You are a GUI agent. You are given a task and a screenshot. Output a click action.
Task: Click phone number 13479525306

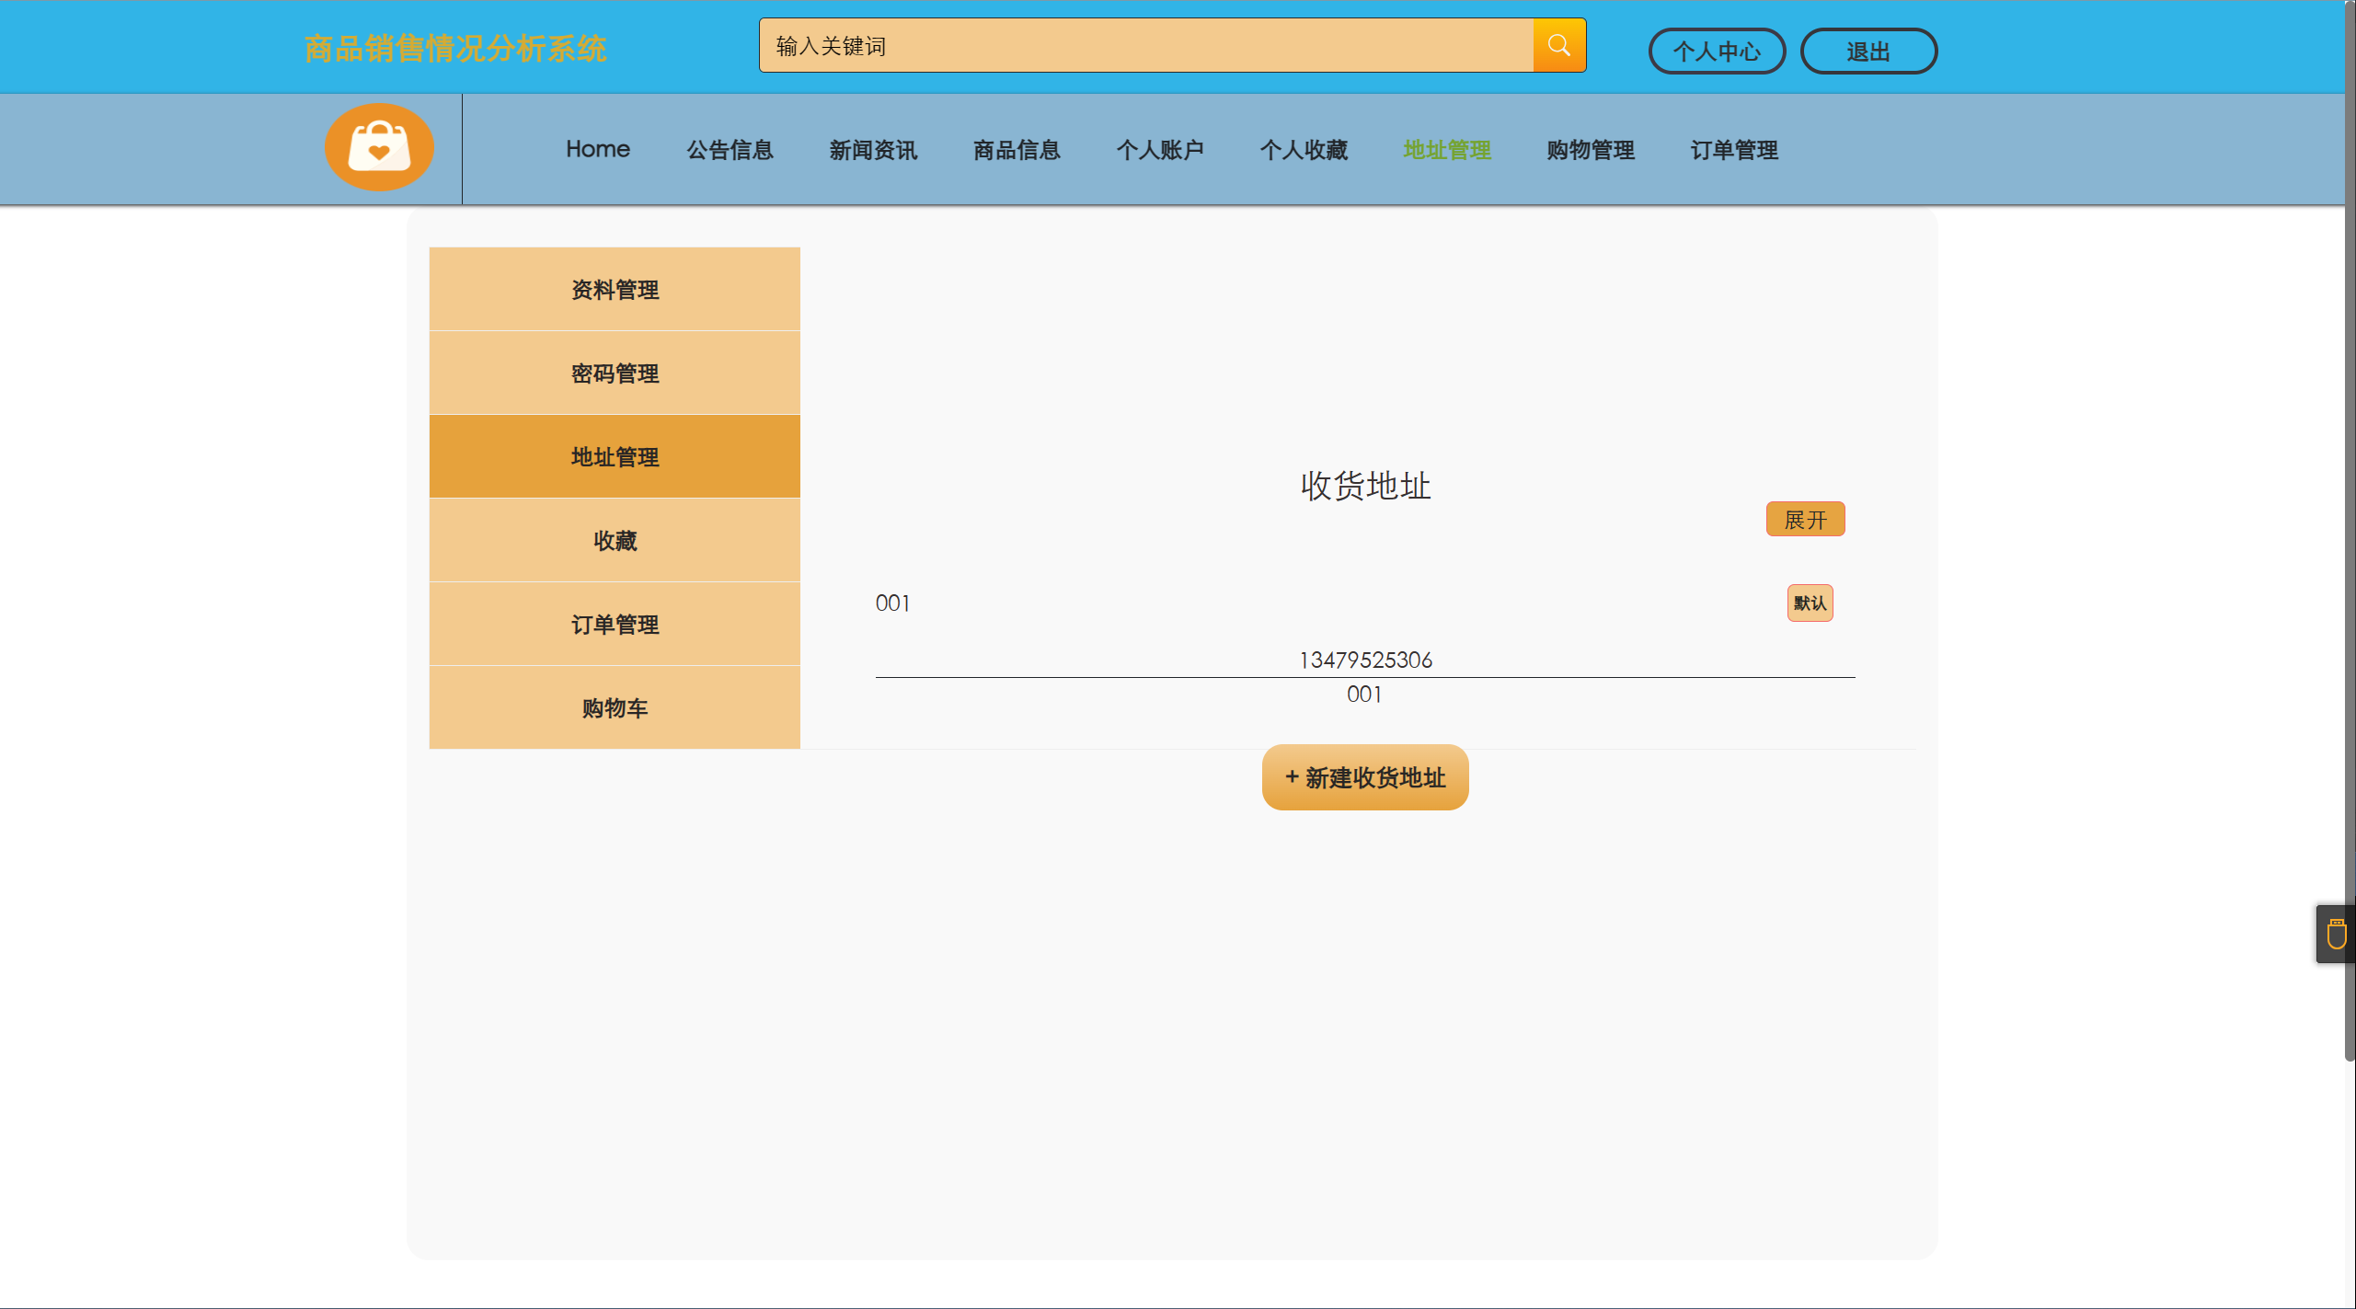pos(1365,660)
